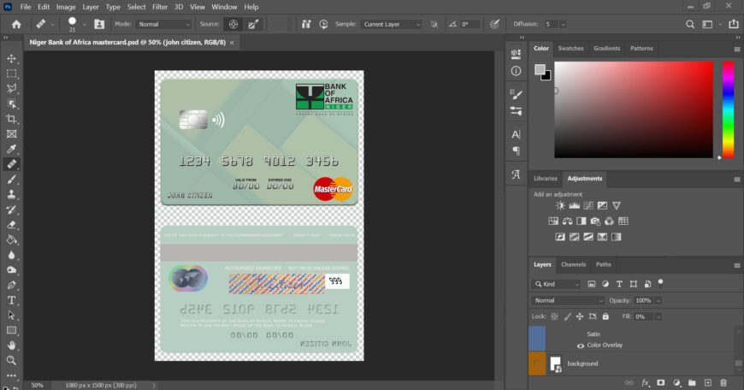Select the Pen tool

pyautogui.click(x=11, y=285)
